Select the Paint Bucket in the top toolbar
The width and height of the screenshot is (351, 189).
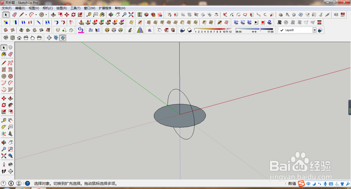point(102,15)
